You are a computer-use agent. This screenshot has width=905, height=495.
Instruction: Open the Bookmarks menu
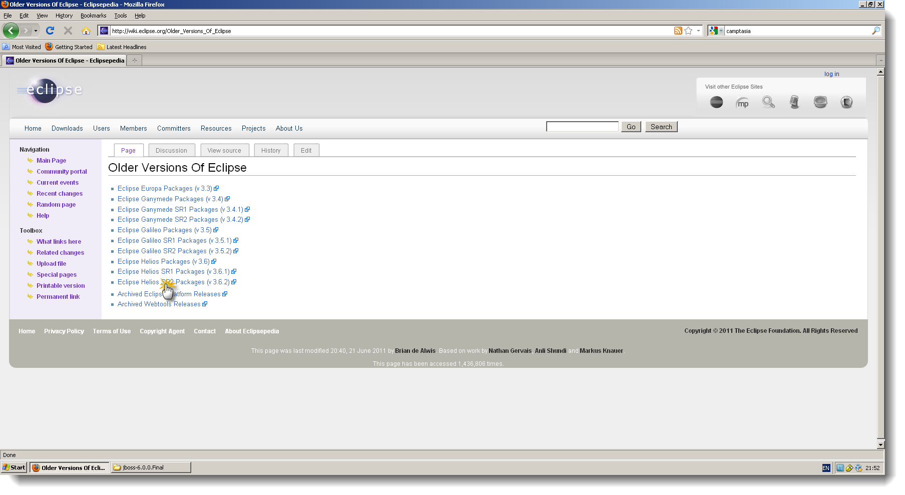93,16
